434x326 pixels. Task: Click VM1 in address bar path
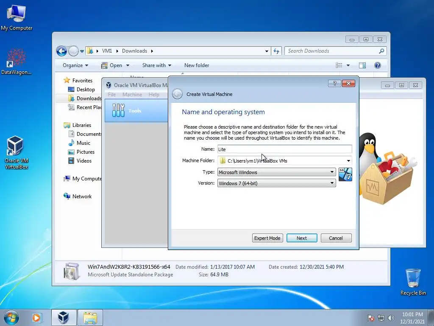[x=107, y=51]
